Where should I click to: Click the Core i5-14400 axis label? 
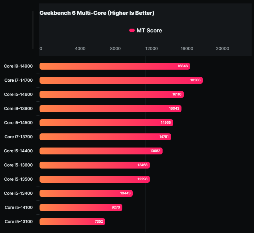[18, 151]
